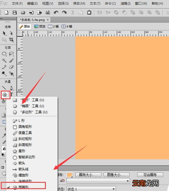169x191 pixels.
Task: Click the Export icon in toolbar
Action: (x=39, y=12)
